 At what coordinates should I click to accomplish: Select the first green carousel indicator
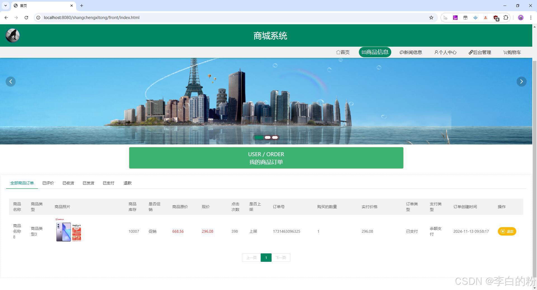259,137
